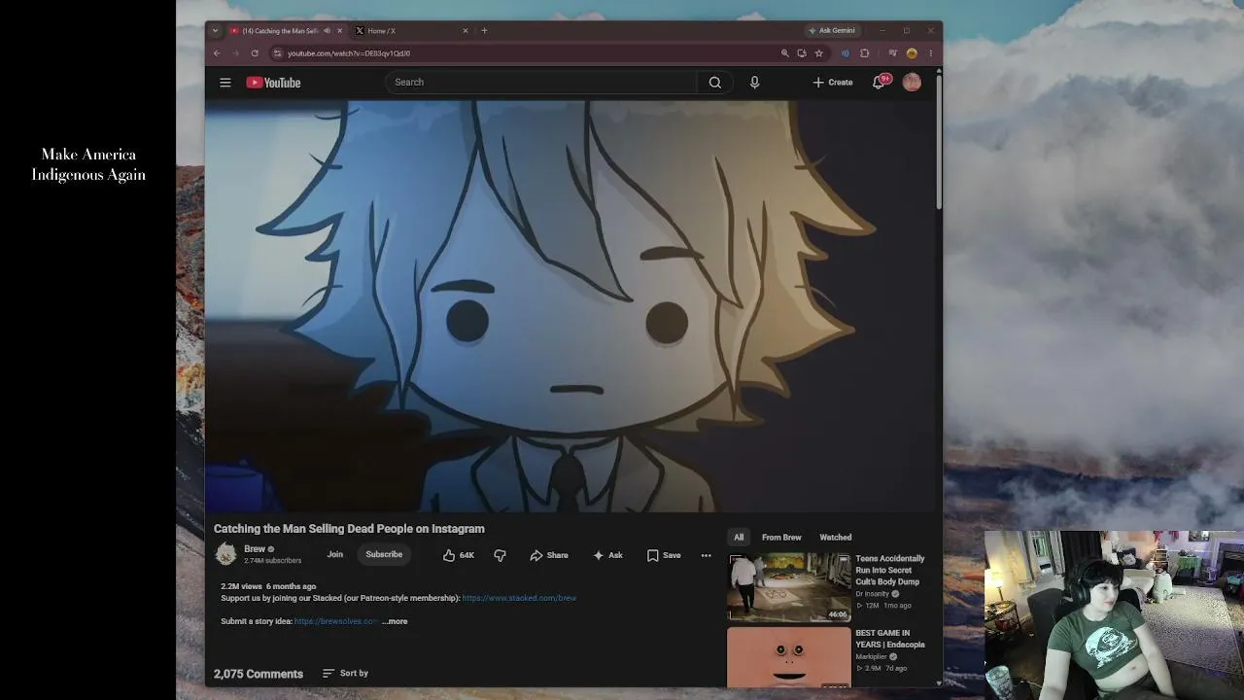Click the Dr Insanity channel name

pos(873,594)
